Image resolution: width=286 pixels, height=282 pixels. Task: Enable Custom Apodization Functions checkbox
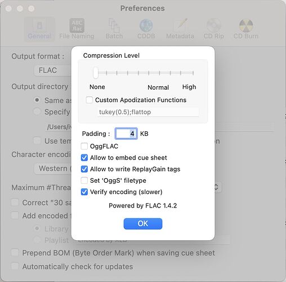(90, 100)
